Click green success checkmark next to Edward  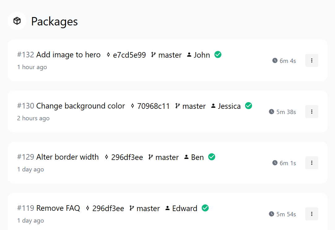[x=205, y=208]
